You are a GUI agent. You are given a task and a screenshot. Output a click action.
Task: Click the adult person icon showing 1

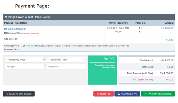[x=140, y=28]
